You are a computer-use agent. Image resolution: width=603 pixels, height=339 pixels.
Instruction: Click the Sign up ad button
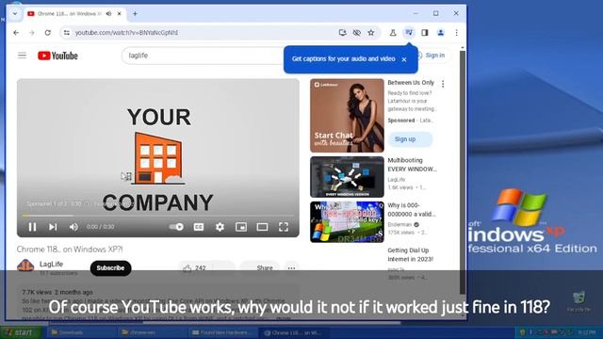[410, 139]
